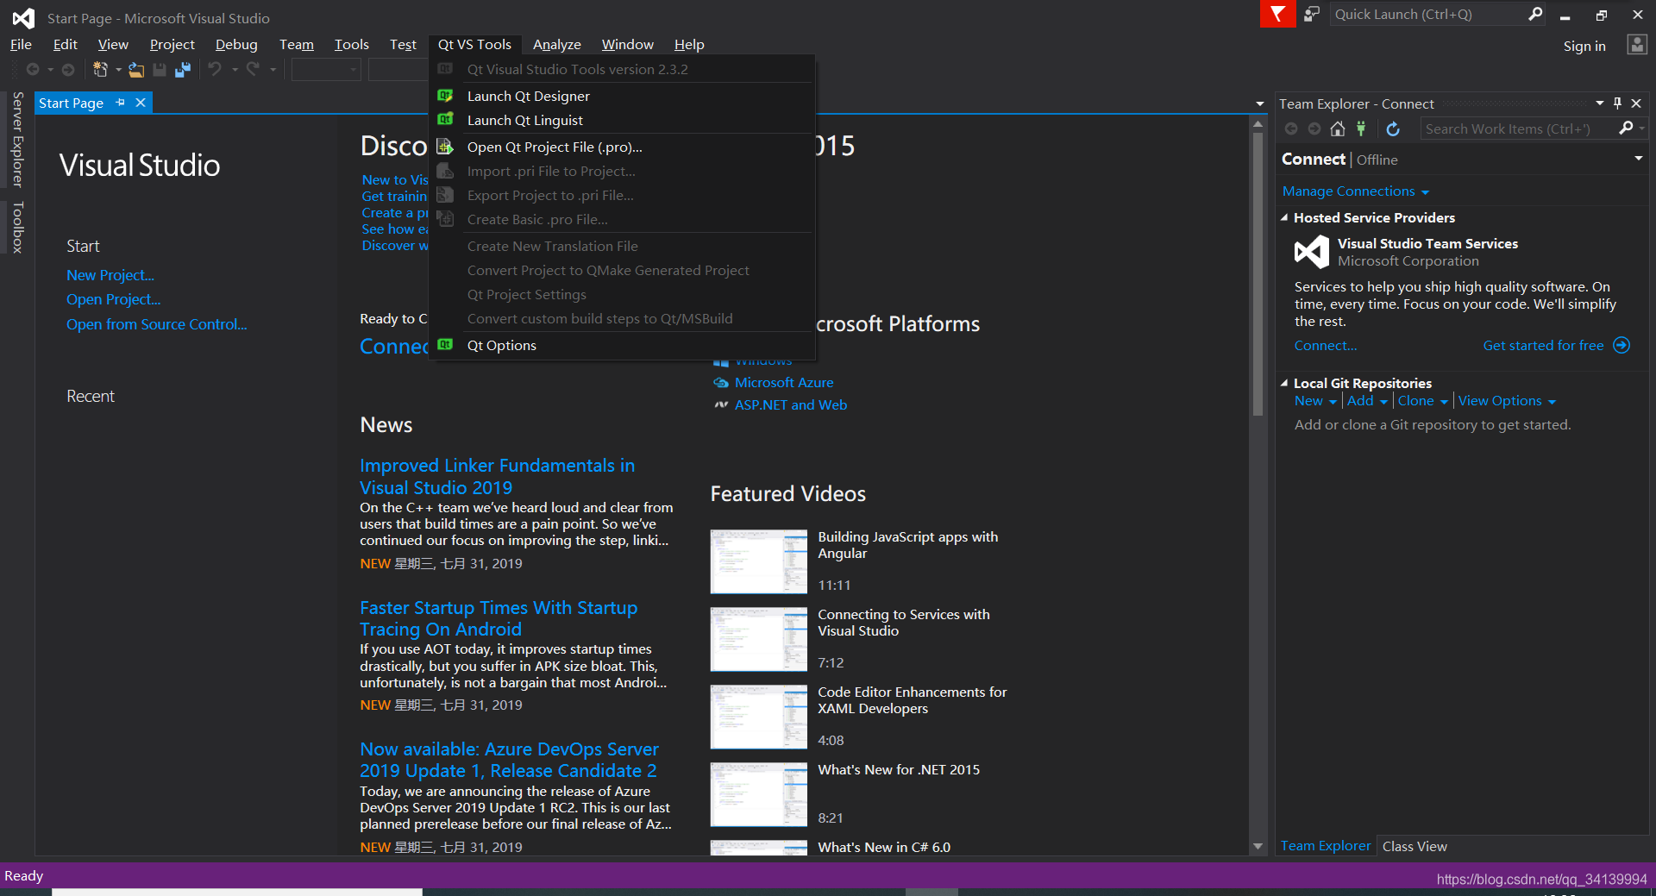Click Team Explorer back arrow
Image resolution: width=1656 pixels, height=896 pixels.
click(x=1291, y=128)
